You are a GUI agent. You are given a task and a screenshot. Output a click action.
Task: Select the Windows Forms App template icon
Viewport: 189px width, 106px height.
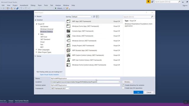pyautogui.click(x=68, y=26)
